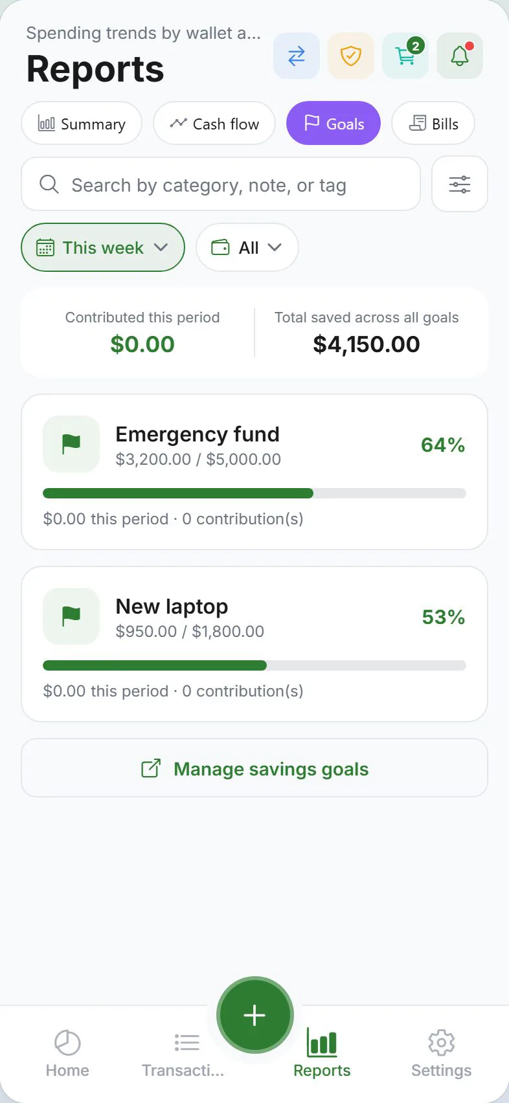Open the notifications bell
The height and width of the screenshot is (1103, 509).
pyautogui.click(x=460, y=56)
